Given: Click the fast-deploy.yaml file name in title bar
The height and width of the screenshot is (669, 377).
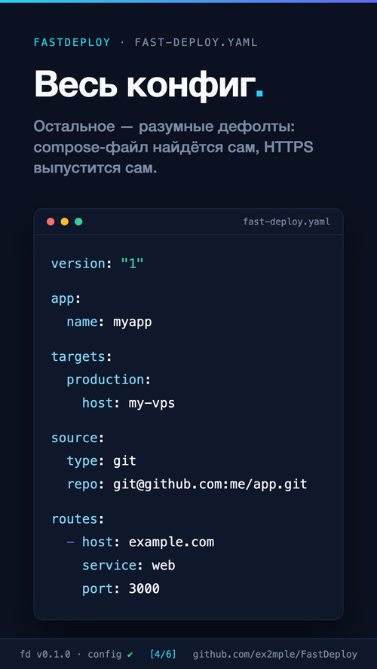Looking at the screenshot, I should point(287,221).
